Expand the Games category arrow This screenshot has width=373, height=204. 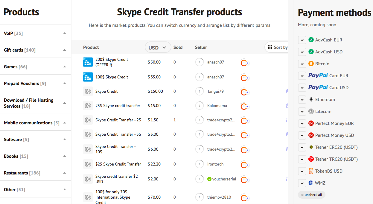click(65, 67)
